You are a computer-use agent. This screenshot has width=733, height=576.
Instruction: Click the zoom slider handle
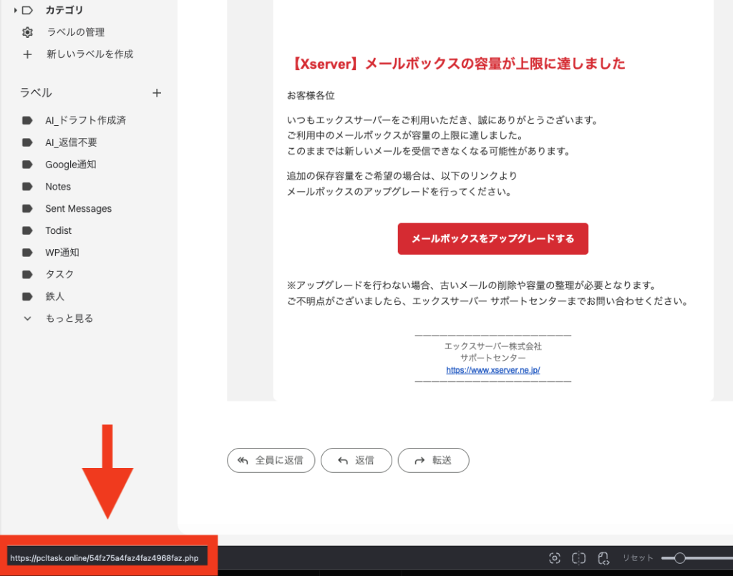tap(680, 558)
